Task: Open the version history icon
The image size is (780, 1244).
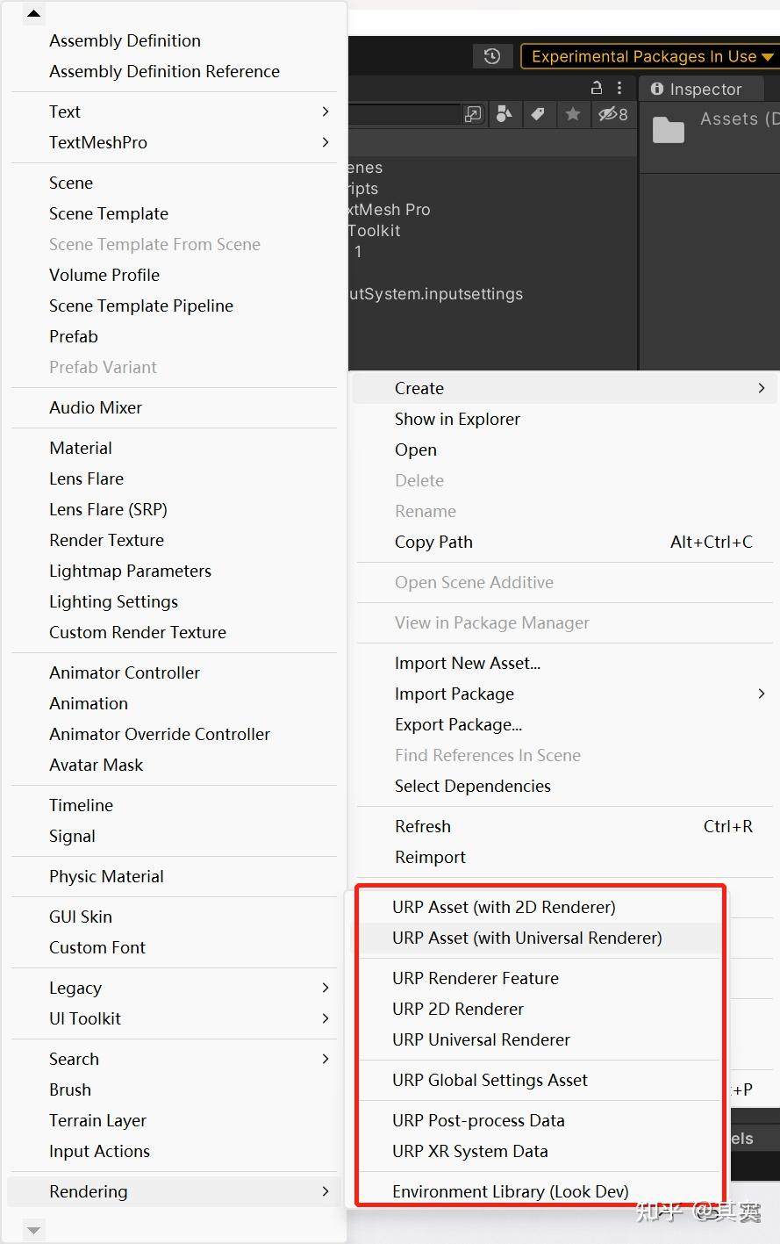Action: [x=492, y=55]
